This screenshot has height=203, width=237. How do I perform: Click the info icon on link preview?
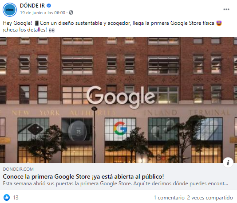pos(228,163)
